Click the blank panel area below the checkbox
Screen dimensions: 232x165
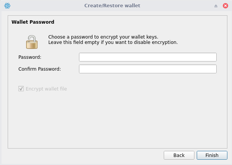click(x=115, y=118)
